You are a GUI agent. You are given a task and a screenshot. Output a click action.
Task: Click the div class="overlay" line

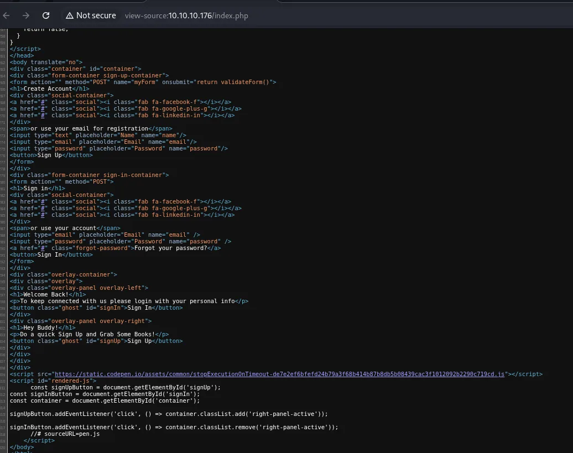tap(46, 282)
